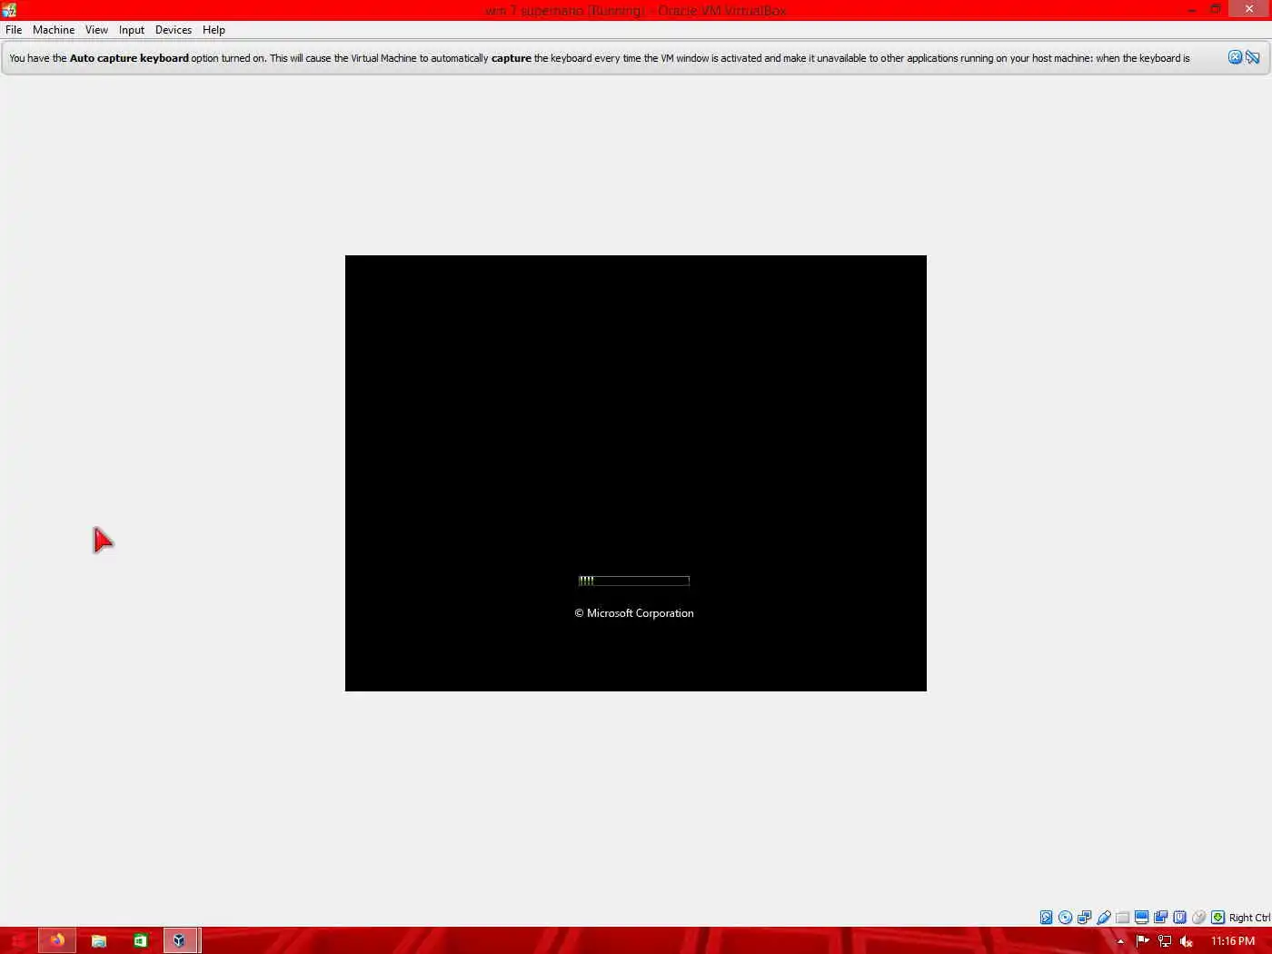Switch to Firefox on the taskbar

coord(57,940)
